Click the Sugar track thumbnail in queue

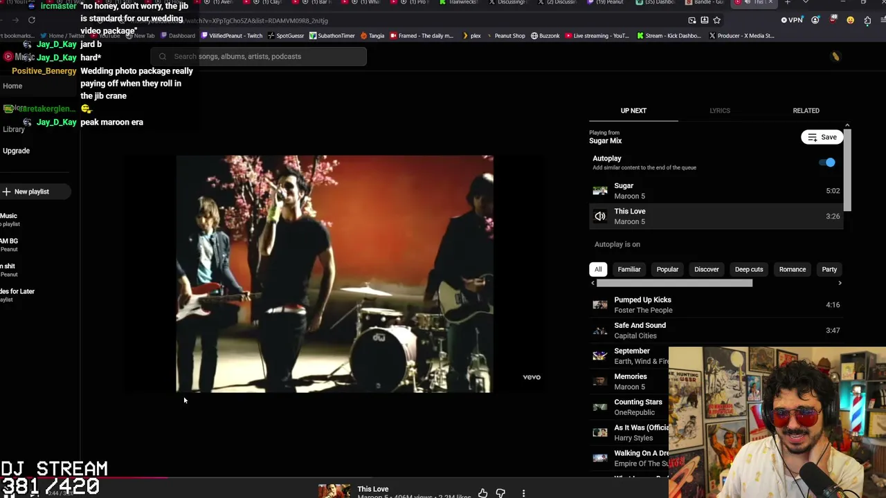[x=600, y=191]
